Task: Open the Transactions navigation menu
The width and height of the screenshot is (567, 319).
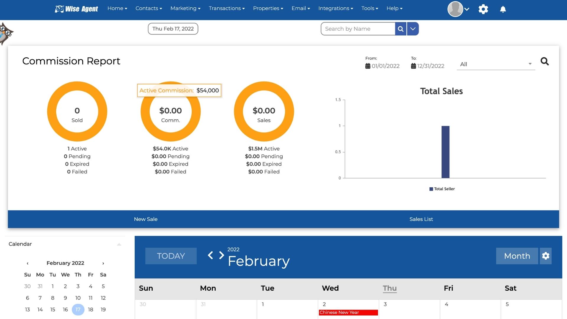Action: 227,8
